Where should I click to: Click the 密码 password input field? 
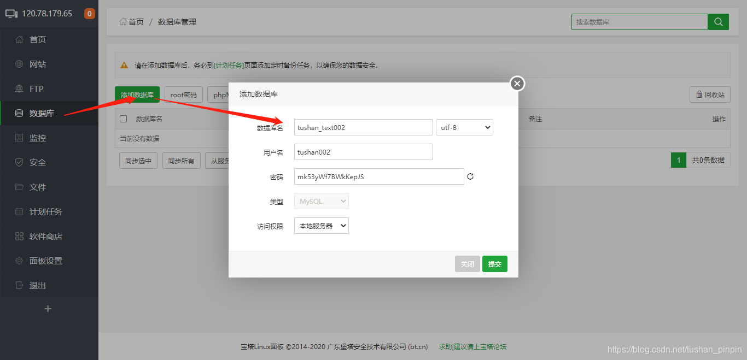[x=378, y=176]
